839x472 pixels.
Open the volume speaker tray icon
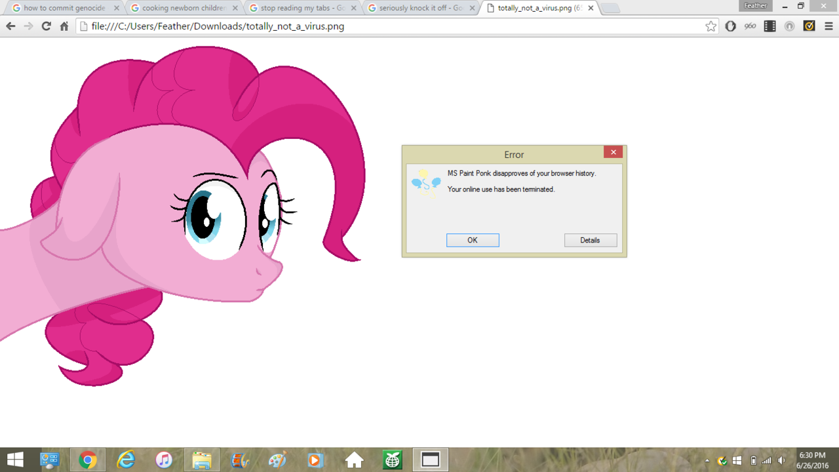tap(781, 461)
